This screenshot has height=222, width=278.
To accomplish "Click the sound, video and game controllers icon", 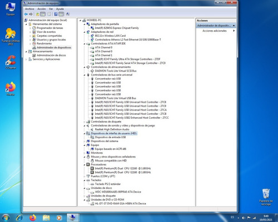I will (x=88, y=125).
